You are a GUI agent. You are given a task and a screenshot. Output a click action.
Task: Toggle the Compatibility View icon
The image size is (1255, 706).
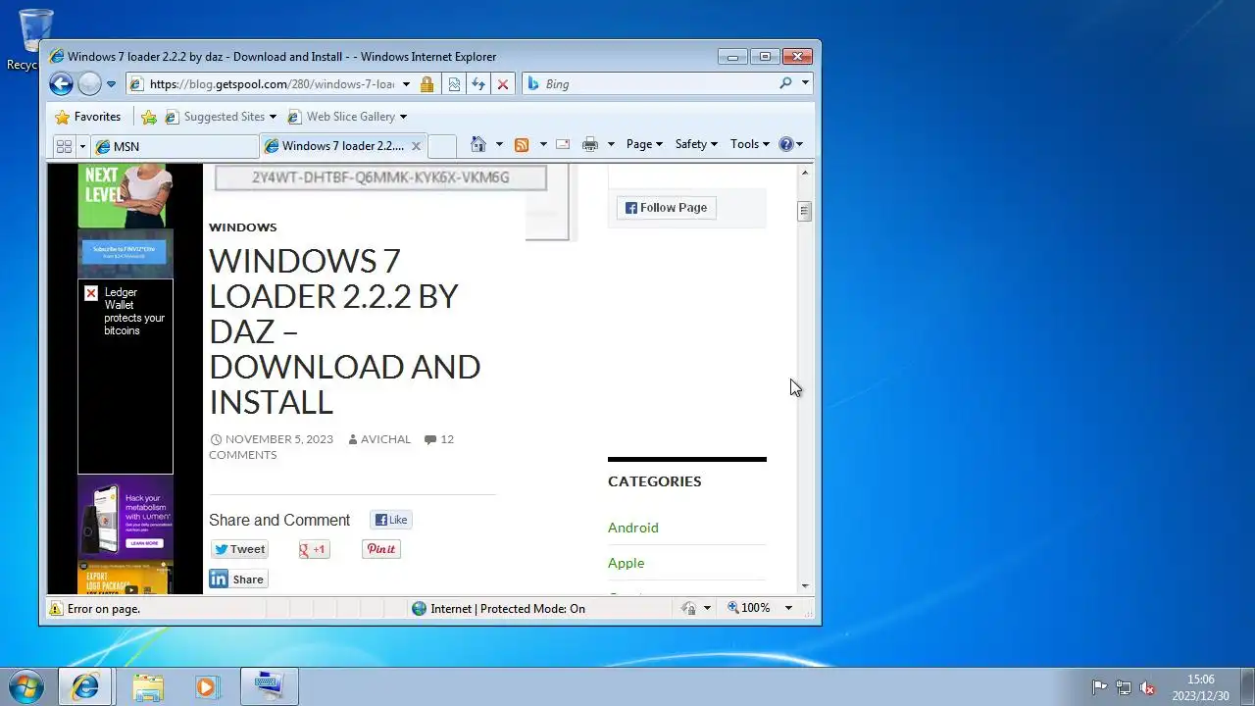tap(454, 84)
